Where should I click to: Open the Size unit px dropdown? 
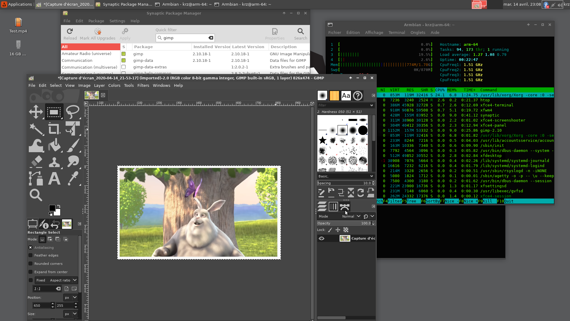(x=70, y=314)
